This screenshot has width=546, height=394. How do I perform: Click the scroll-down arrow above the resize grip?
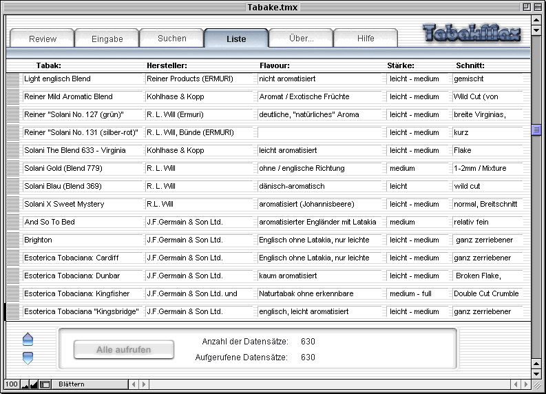(x=536, y=374)
